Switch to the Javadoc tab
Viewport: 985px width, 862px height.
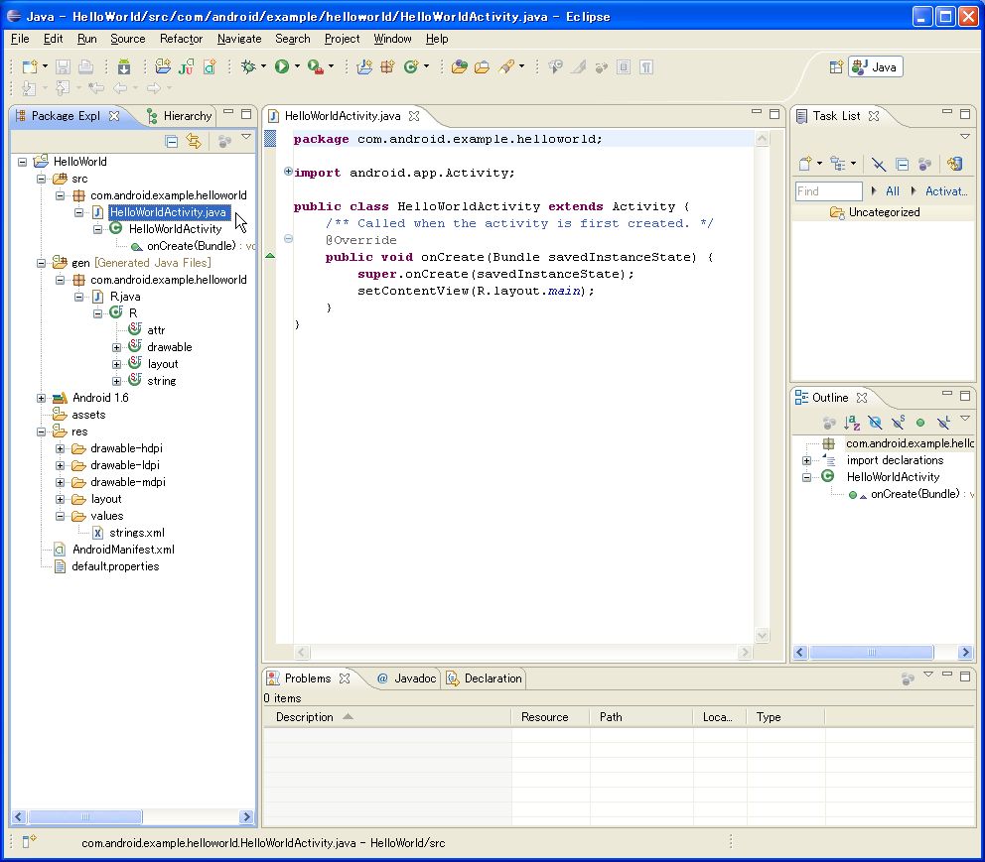point(405,678)
